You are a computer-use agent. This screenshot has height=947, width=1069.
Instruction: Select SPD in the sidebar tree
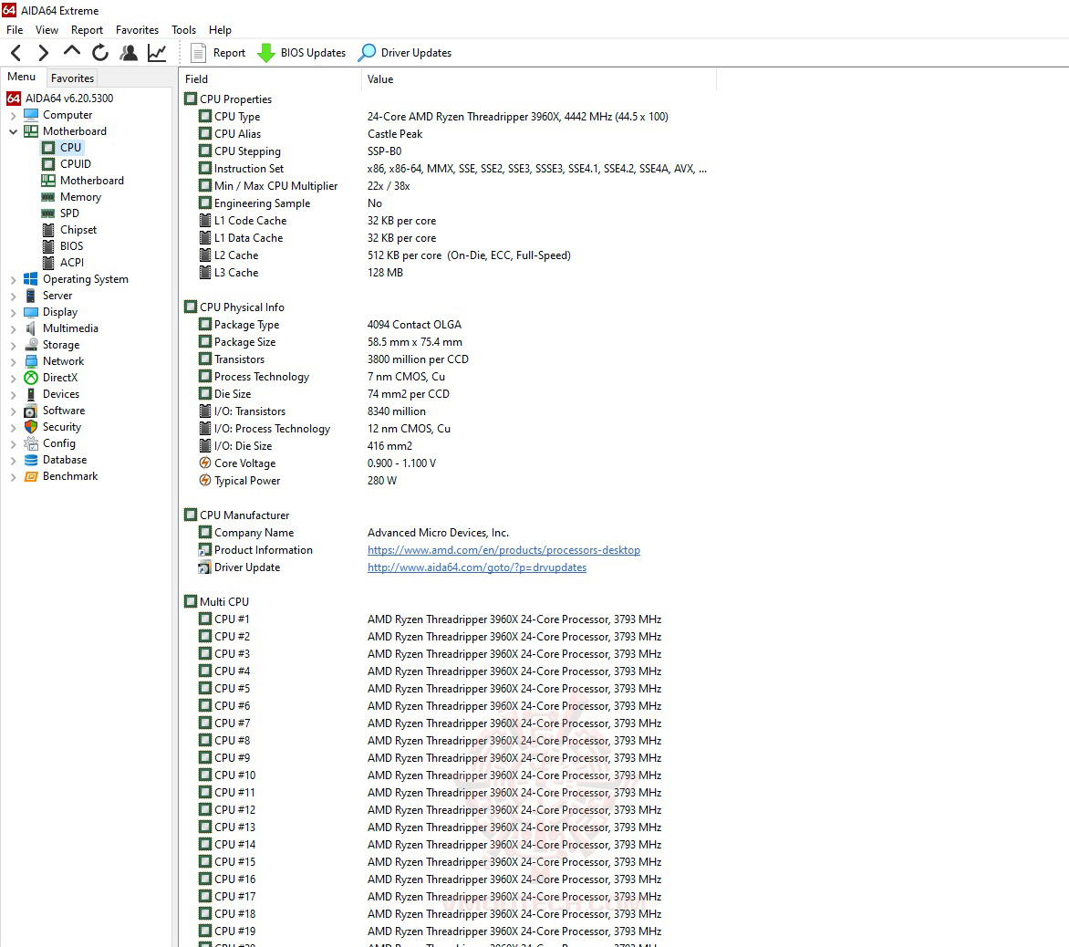click(x=60, y=213)
